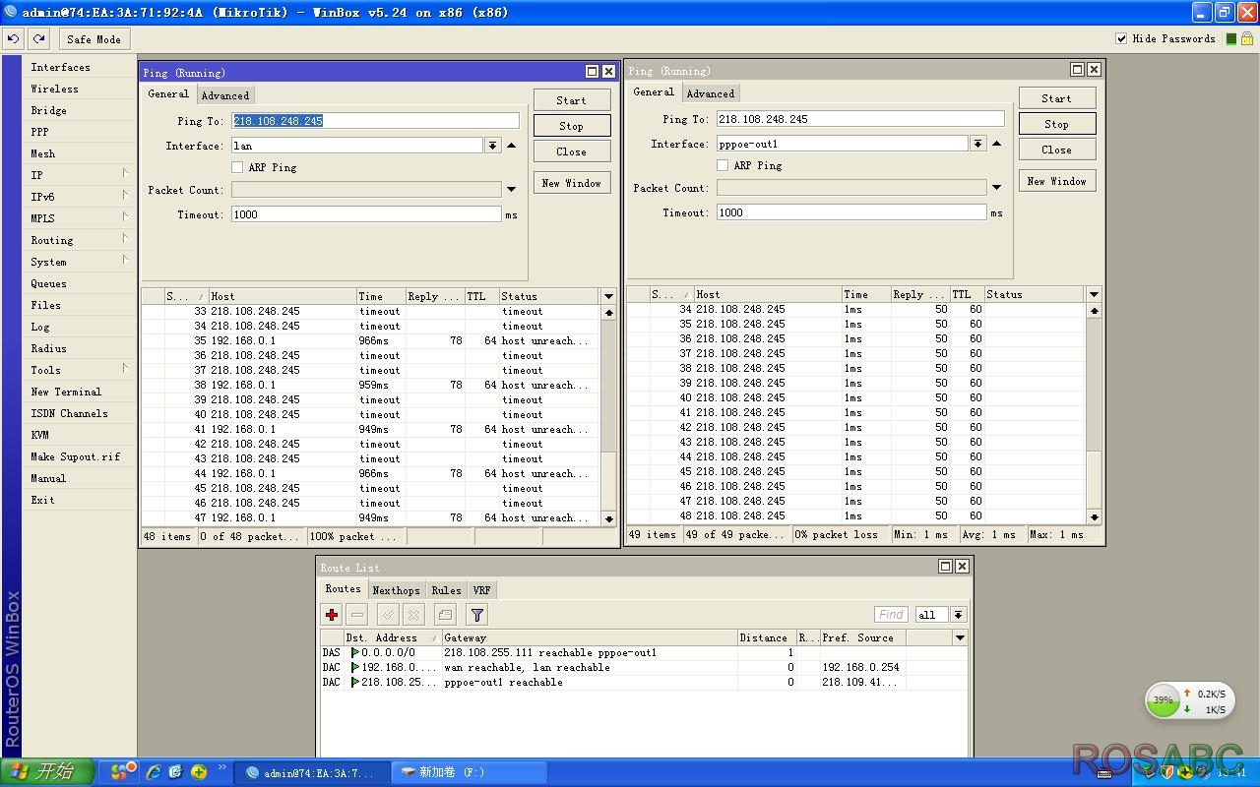Open column chooser dropdown in right Ping results
The width and height of the screenshot is (1260, 787).
[1094, 294]
